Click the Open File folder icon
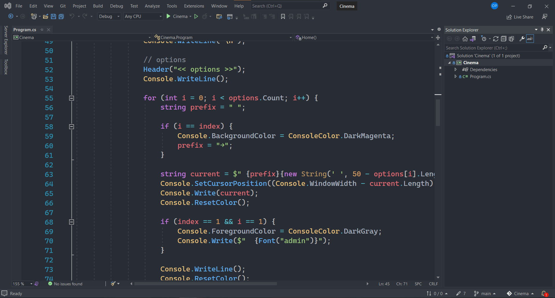Image resolution: width=555 pixels, height=298 pixels. [45, 16]
